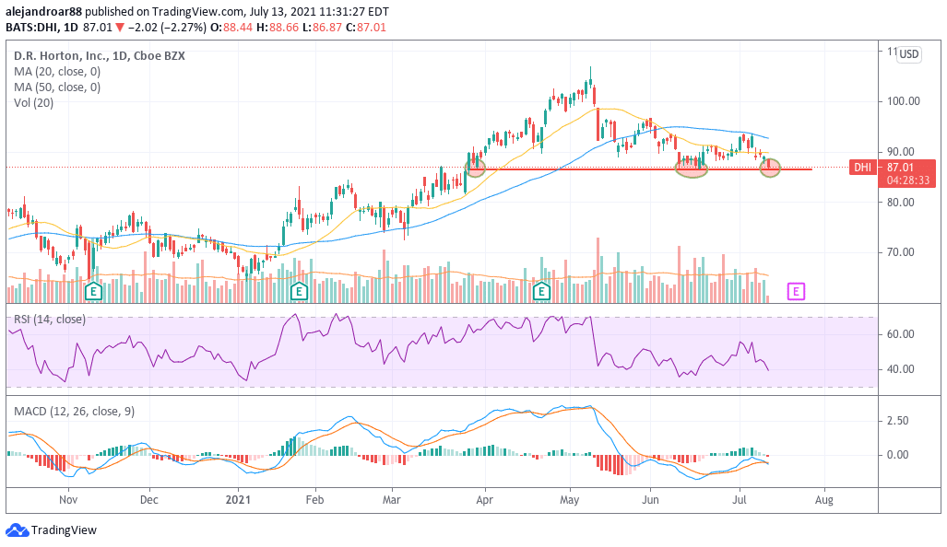Click the 2021 time axis label

(237, 500)
